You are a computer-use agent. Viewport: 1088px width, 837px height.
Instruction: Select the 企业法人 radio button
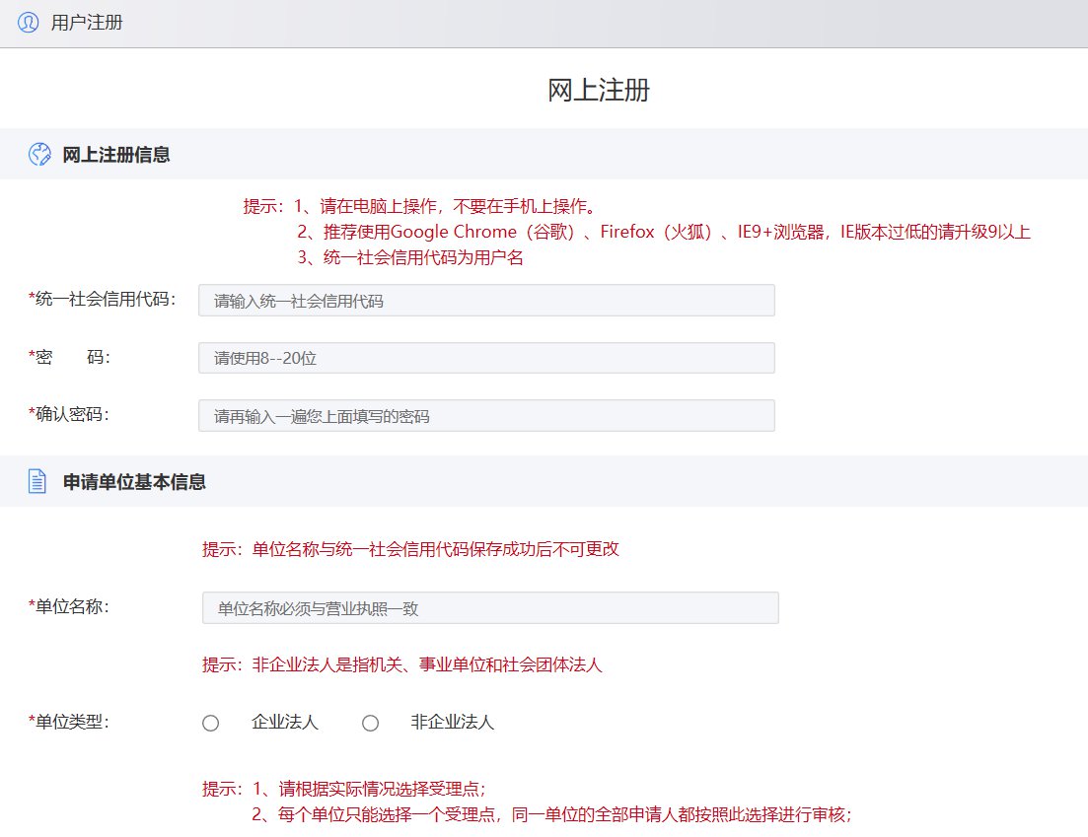(210, 724)
